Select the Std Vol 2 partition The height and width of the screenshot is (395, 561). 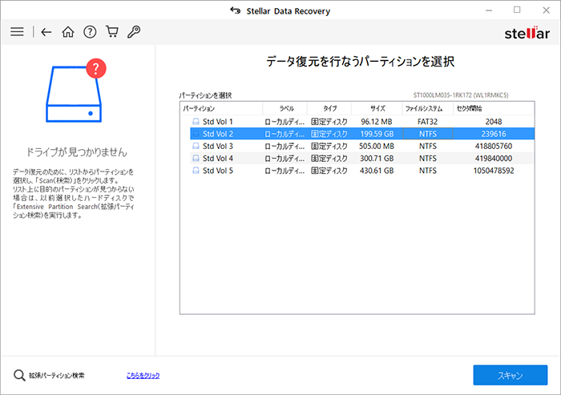pos(362,134)
